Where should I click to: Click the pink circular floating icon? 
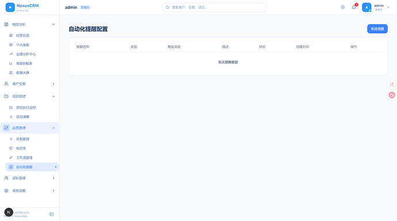click(x=392, y=95)
